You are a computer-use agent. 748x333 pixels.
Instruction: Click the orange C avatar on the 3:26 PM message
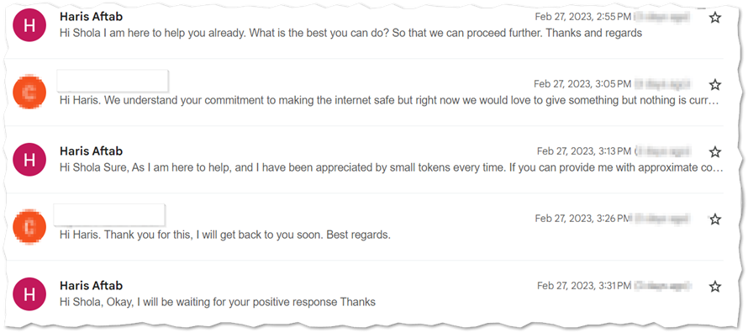tap(29, 226)
